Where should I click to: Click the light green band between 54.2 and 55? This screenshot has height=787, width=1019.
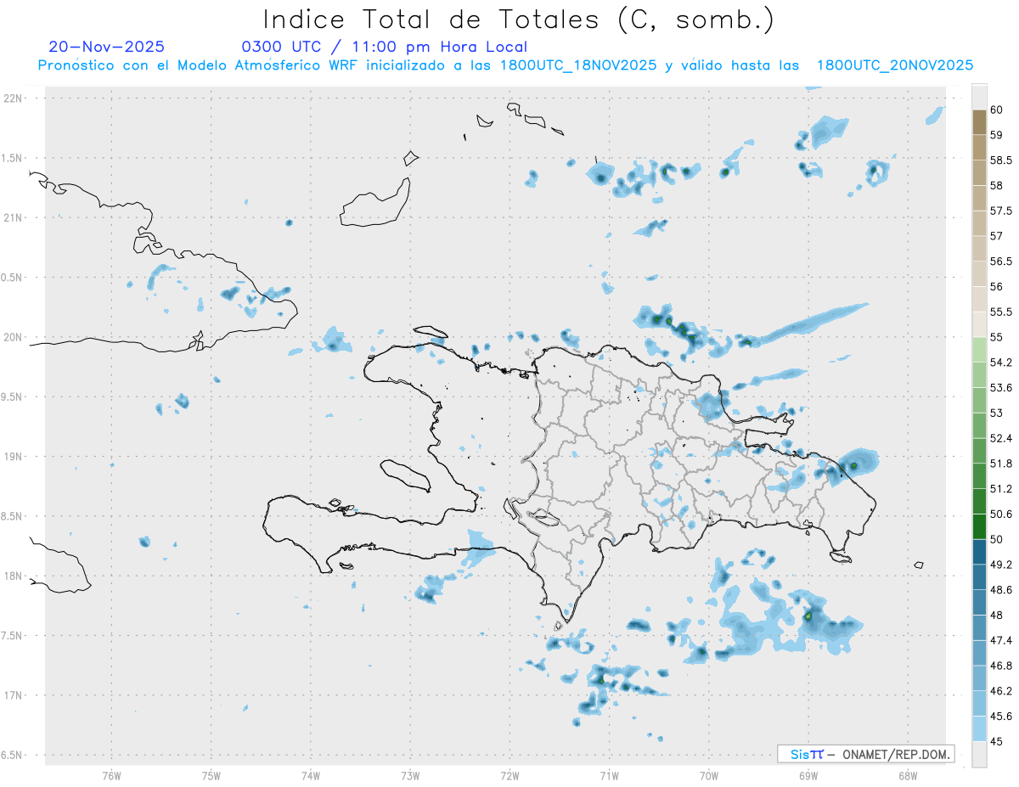(x=979, y=350)
